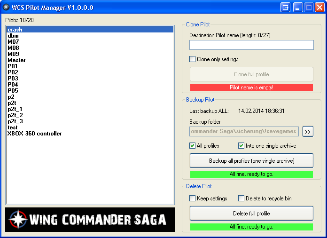
Task: Click the Clone full profile button
Action: point(251,74)
